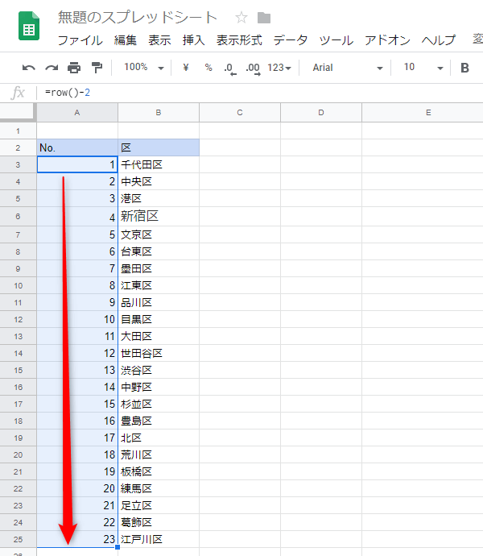Viewport: 483px width, 556px height.
Task: Select column A header
Action: point(77,113)
